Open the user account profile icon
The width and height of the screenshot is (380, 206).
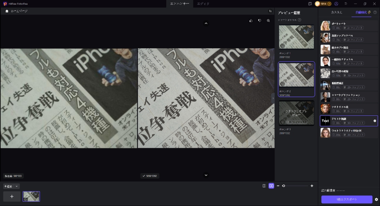[x=336, y=4]
